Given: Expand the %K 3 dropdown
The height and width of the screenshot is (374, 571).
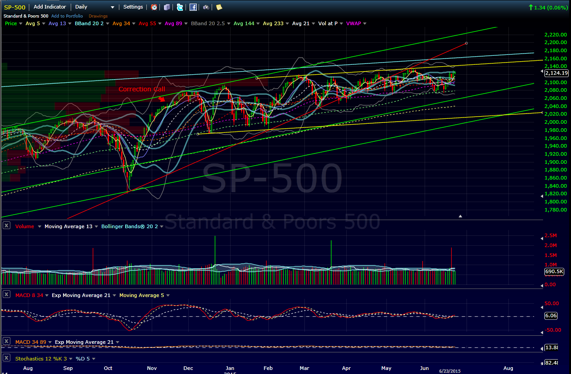Looking at the screenshot, I should click(71, 359).
